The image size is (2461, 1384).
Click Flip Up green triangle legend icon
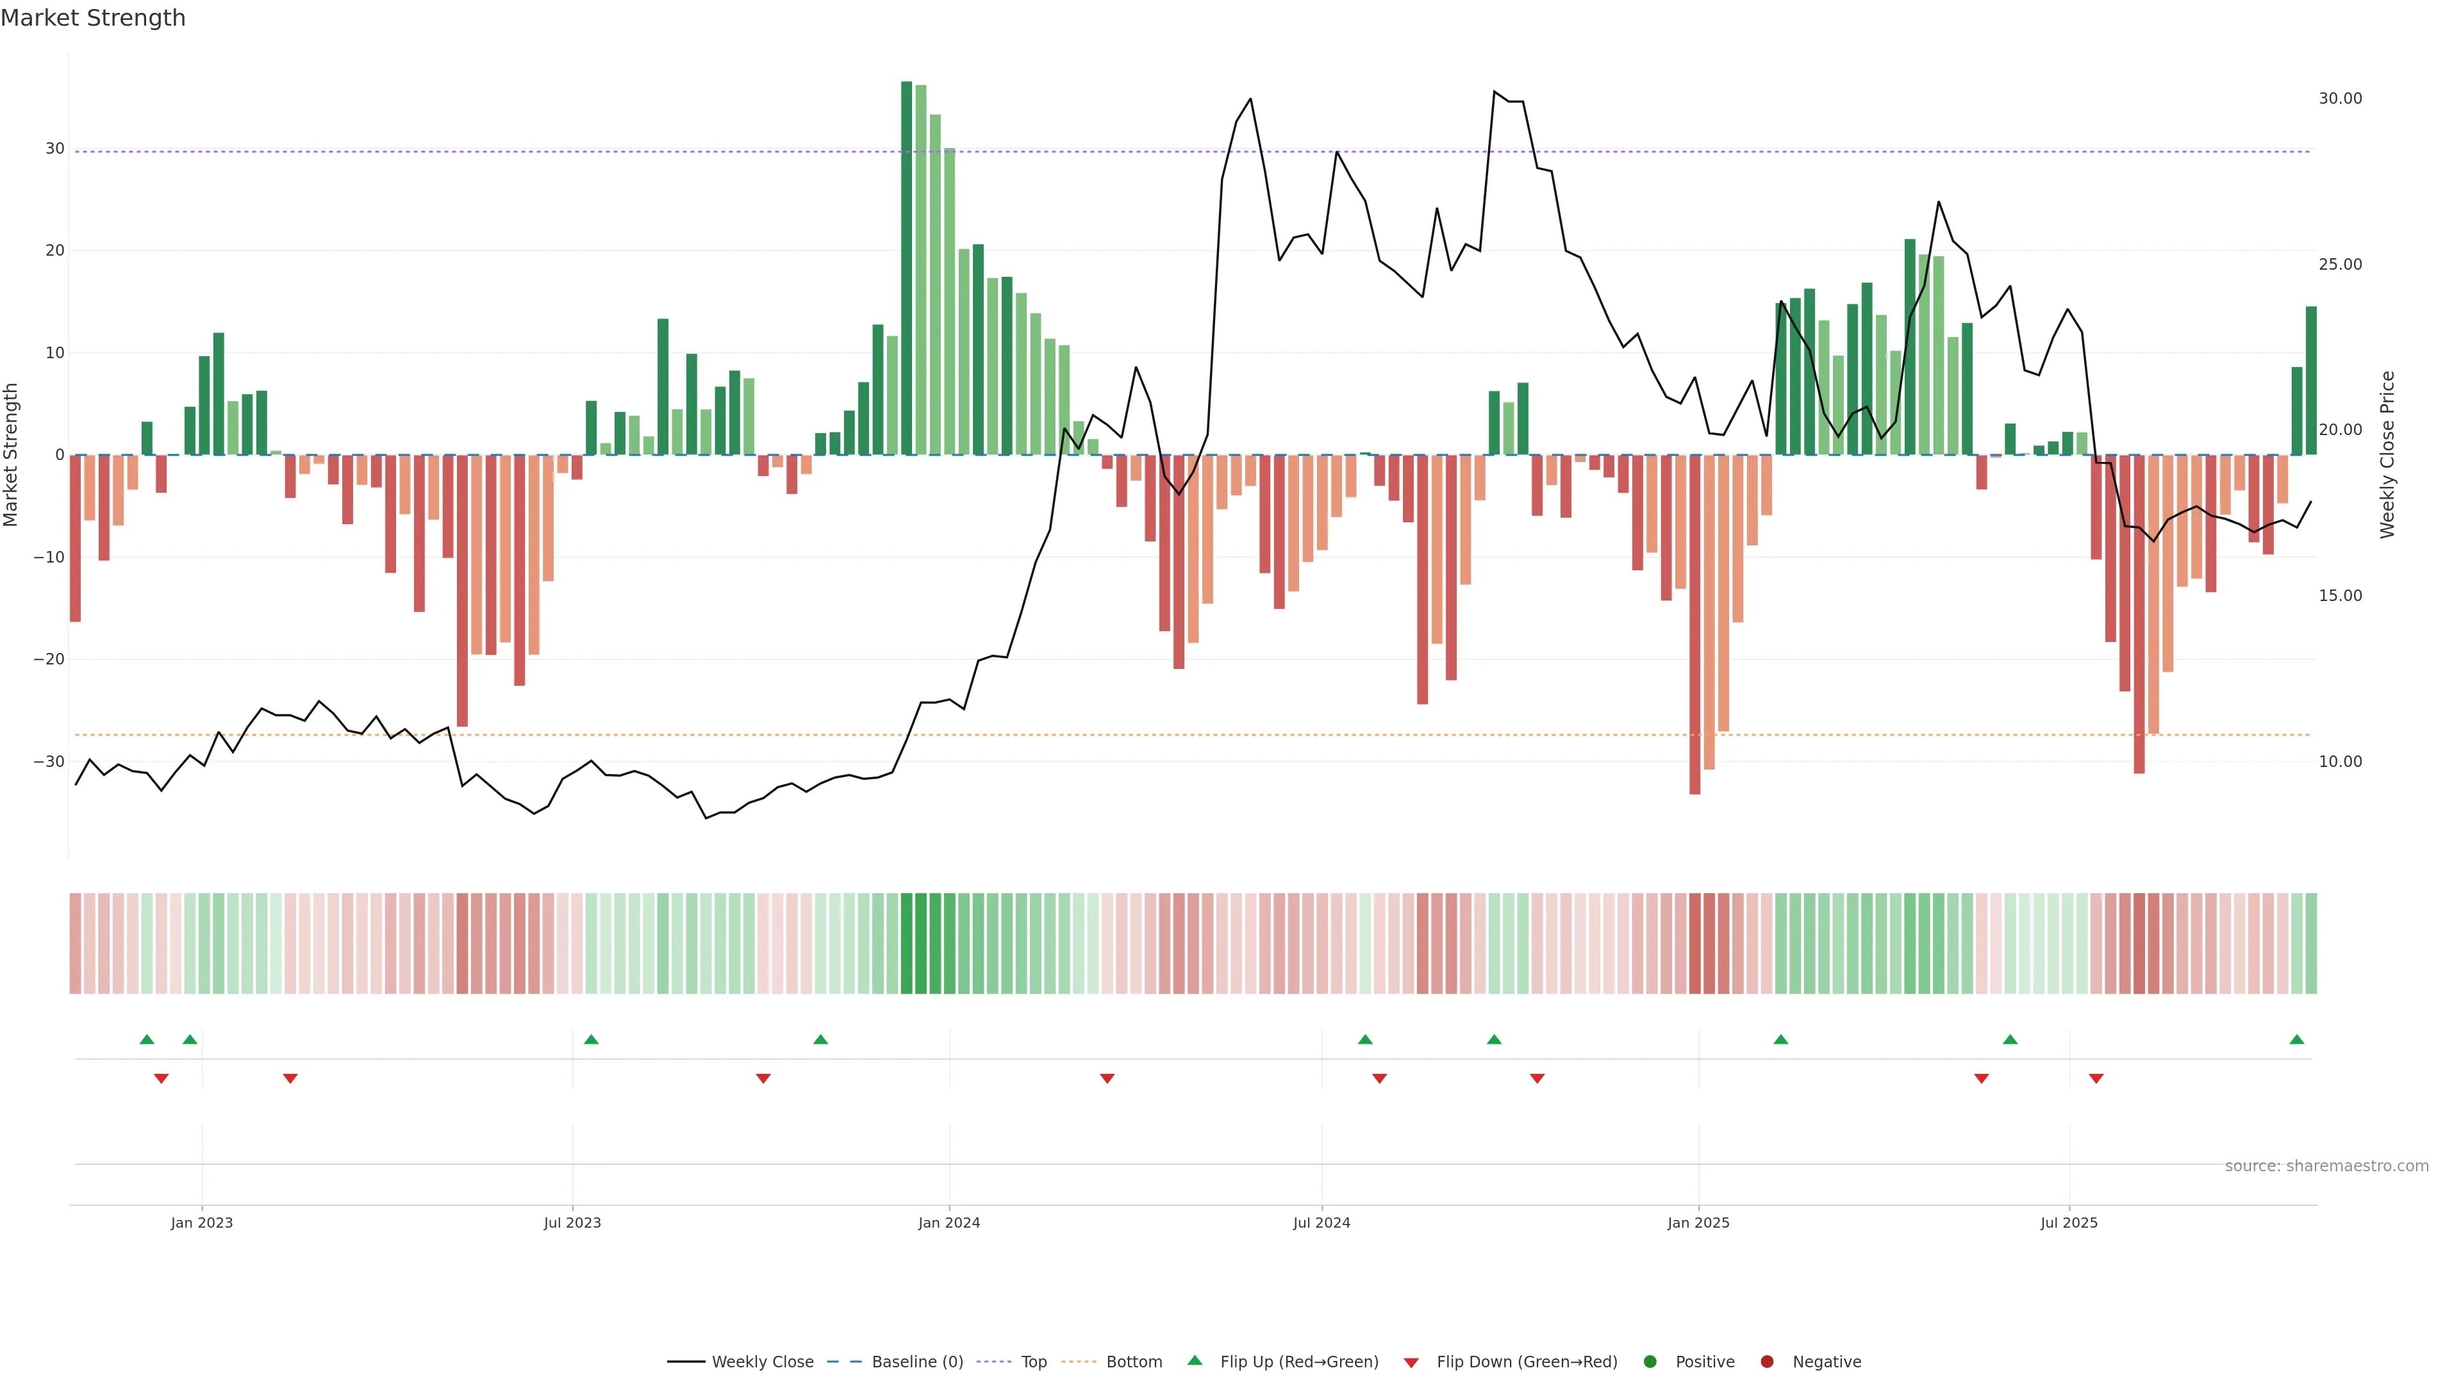point(1194,1360)
